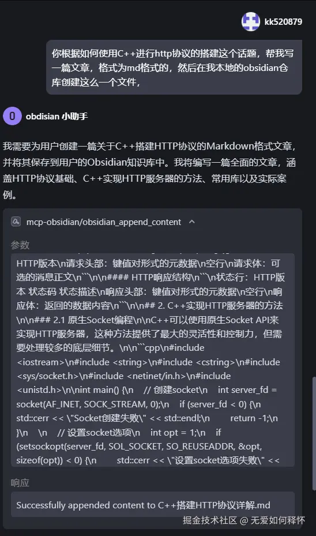Image resolution: width=316 pixels, height=536 pixels.
Task: Click the 无爱如何释怀 author watermark
Action: pyautogui.click(x=278, y=520)
